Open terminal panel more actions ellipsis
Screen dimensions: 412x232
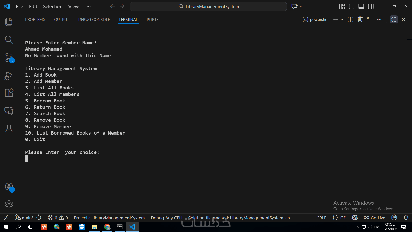click(x=379, y=19)
